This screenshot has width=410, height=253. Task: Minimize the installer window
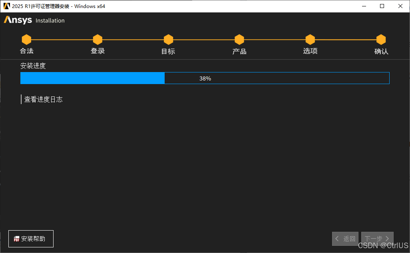(364, 6)
